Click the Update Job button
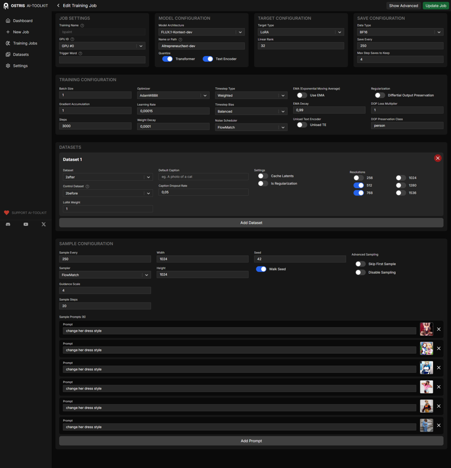This screenshot has height=468, width=451. pyautogui.click(x=435, y=6)
